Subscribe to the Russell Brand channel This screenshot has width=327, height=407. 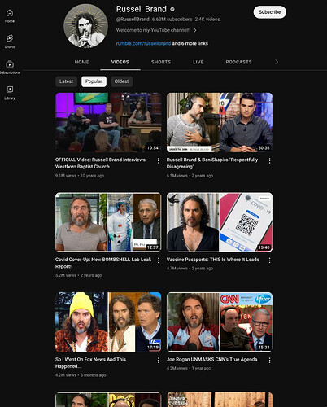pyautogui.click(x=270, y=12)
